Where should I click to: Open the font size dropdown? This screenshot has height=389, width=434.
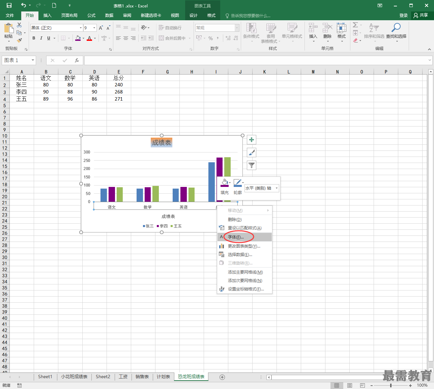[x=94, y=28]
